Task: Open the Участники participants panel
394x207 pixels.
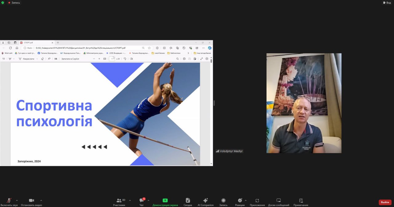Action: tap(119, 202)
